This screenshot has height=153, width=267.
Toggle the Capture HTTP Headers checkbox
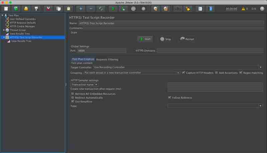(184, 73)
